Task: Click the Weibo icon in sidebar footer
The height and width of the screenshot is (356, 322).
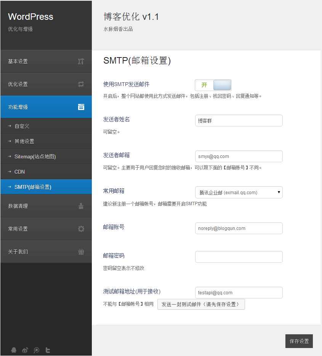Action: [x=25, y=350]
